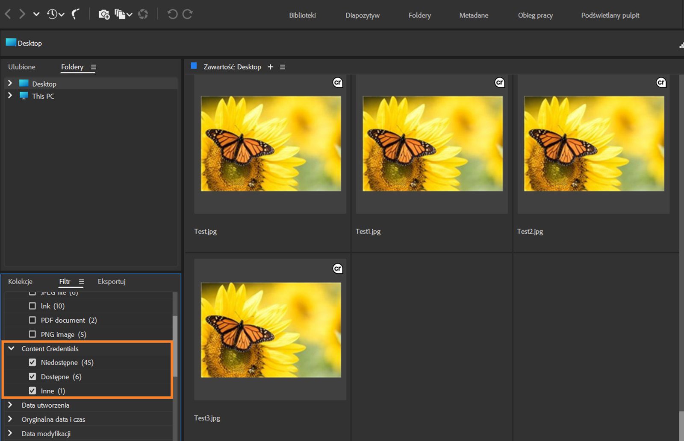Click the Open in Camera Raw icon

click(143, 15)
